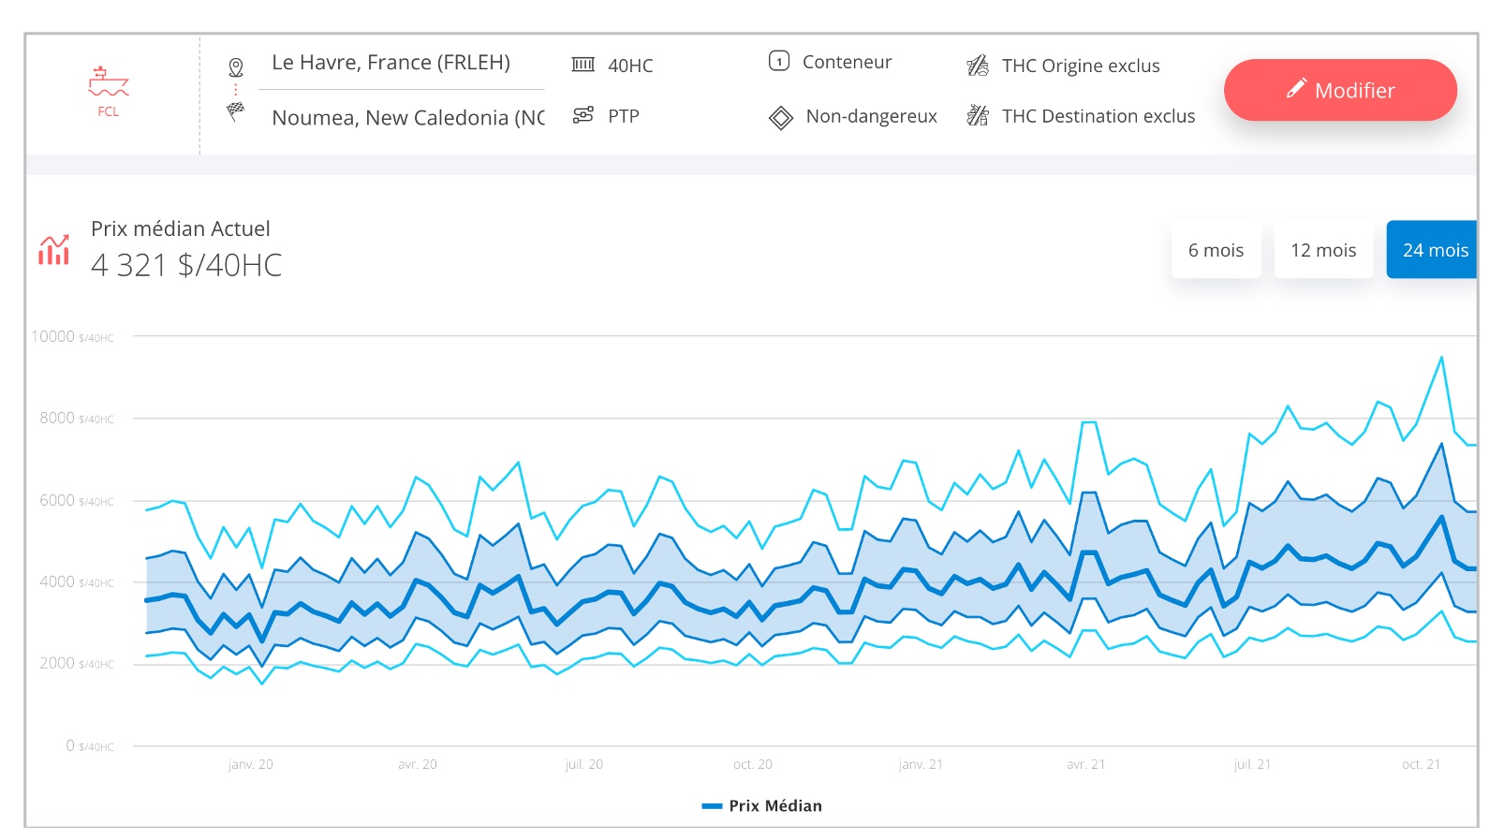Screen dimensions: 1504x839
Task: Click the juil. 20 axis label
Action: pos(584,764)
